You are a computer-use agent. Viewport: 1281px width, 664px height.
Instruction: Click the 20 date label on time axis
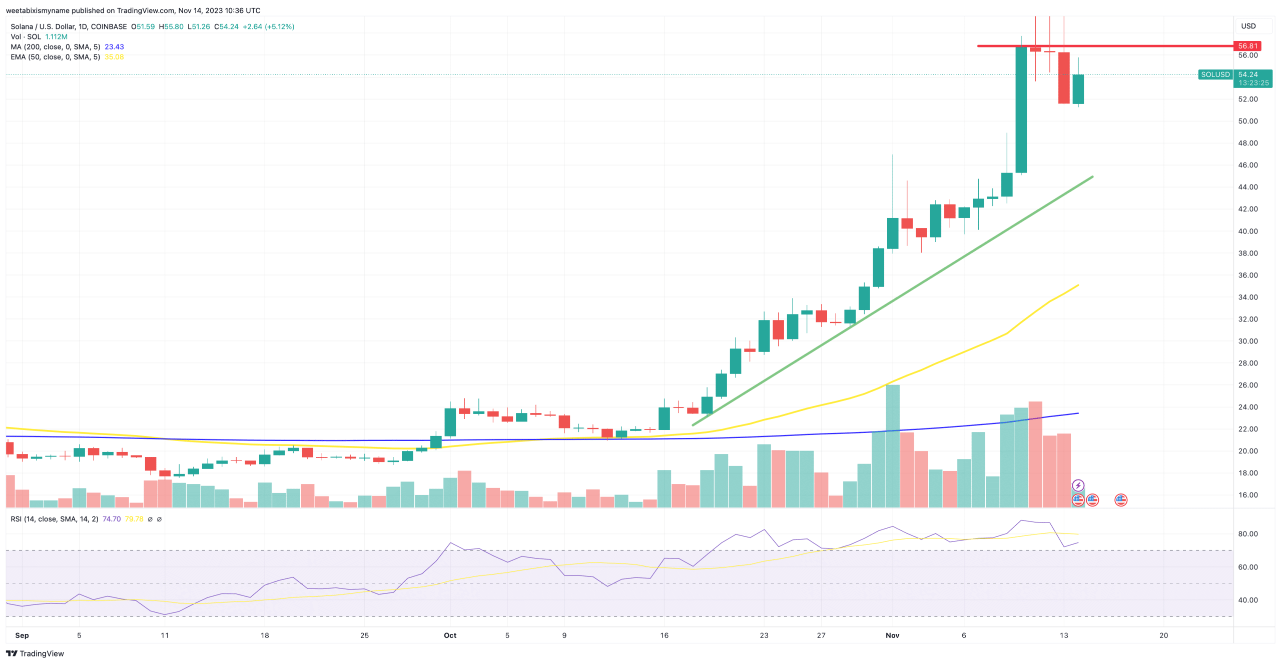click(x=1164, y=635)
